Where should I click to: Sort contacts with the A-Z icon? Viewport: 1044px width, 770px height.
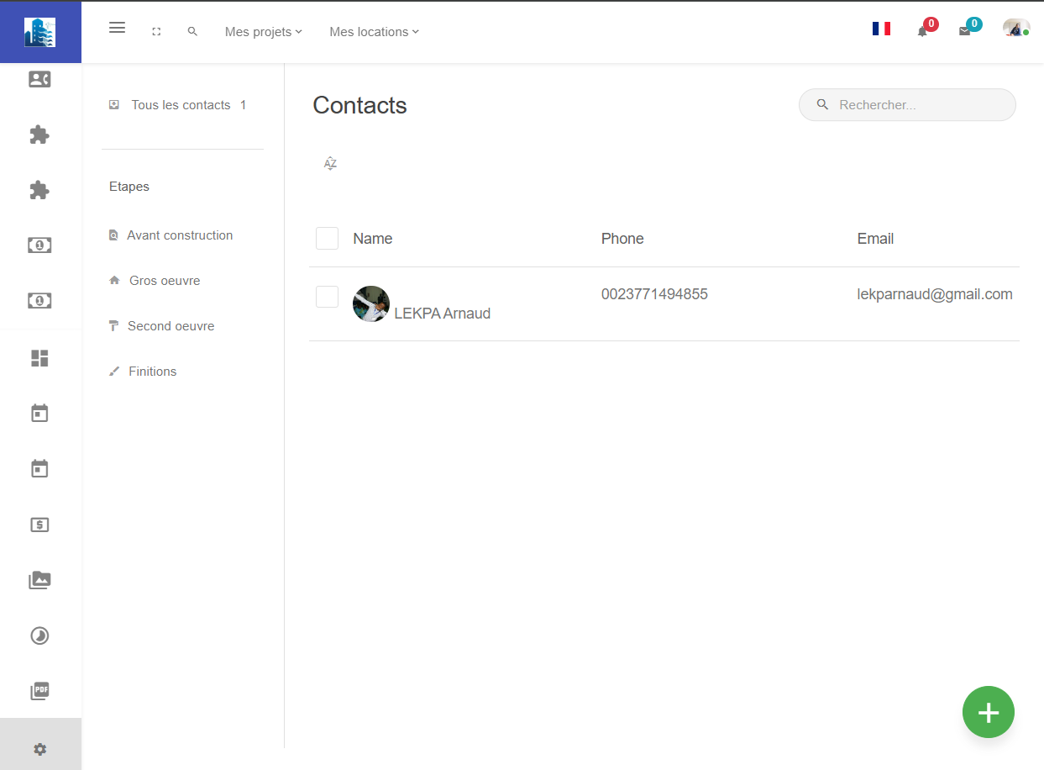(x=330, y=163)
